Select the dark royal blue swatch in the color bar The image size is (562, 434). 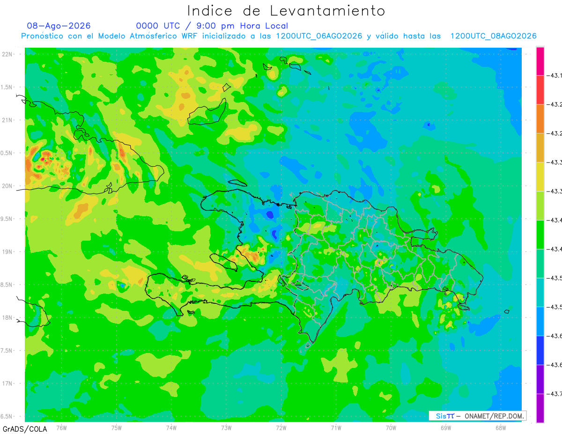[x=540, y=351]
